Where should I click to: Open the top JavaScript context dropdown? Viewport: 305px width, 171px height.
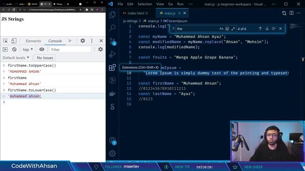click(28, 49)
